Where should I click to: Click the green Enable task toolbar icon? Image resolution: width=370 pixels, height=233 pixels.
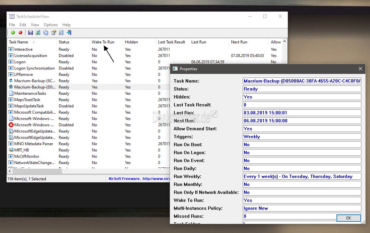tap(13, 32)
